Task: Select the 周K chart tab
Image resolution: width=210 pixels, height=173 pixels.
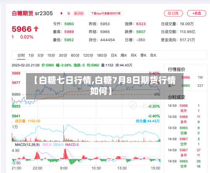Action: (x=123, y=55)
